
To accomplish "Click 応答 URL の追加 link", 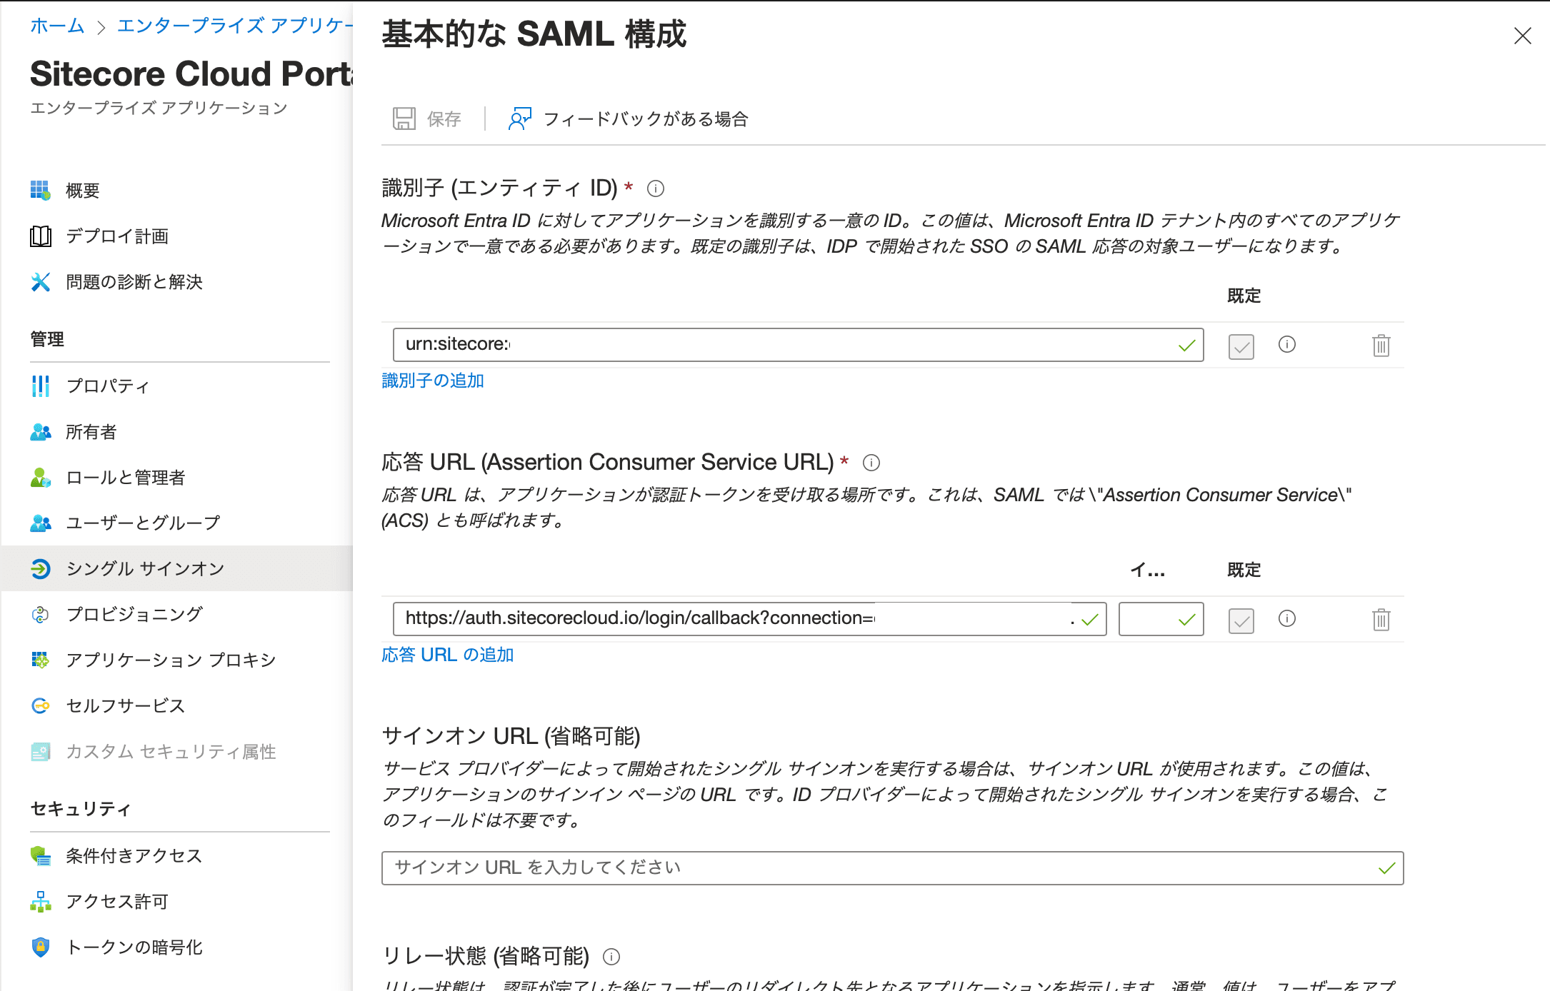I will (447, 655).
